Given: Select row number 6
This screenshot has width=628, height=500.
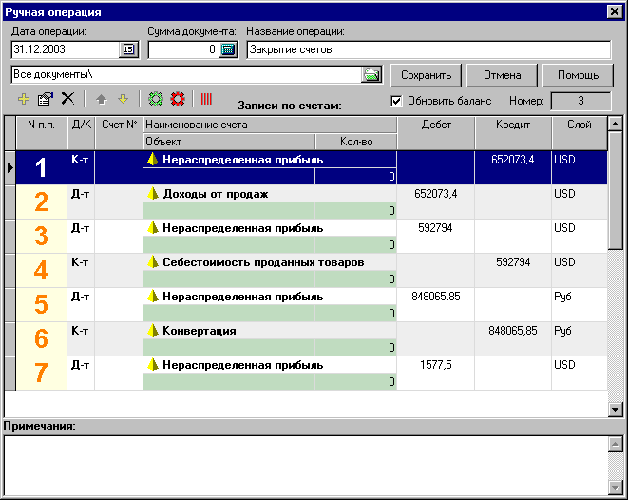Looking at the screenshot, I should coord(41,339).
